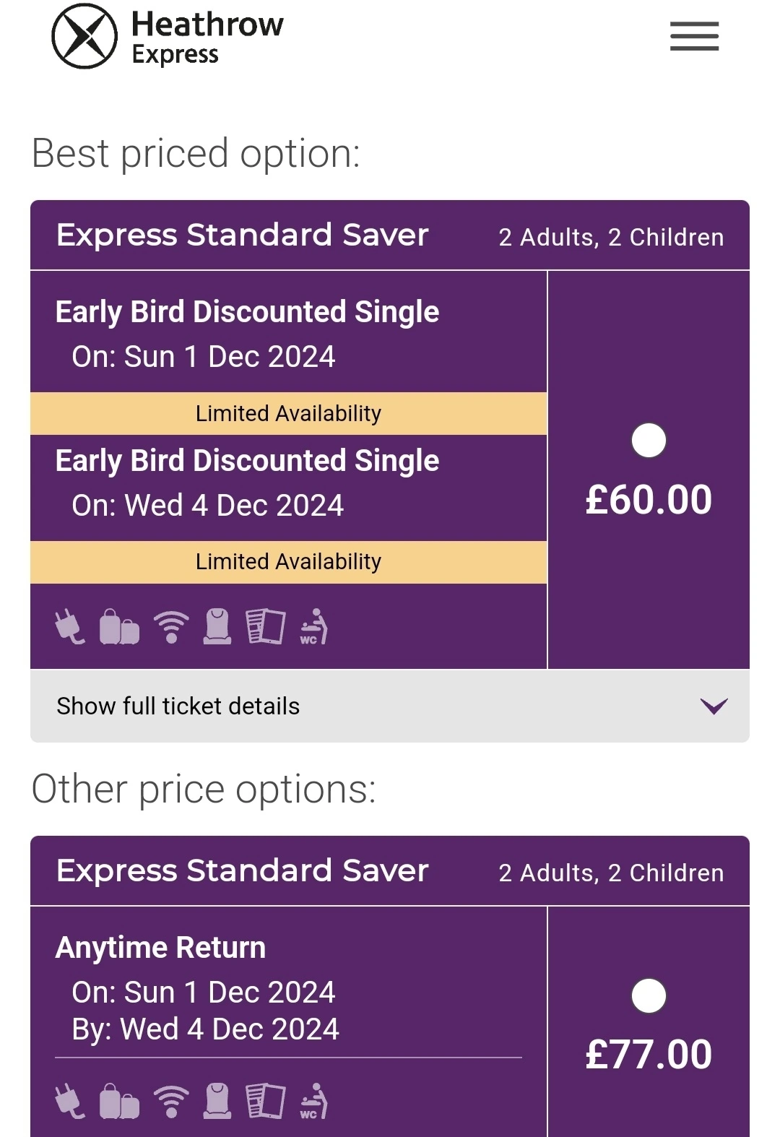Click newspaper icon in best priced card
Screen dimensions: 780x1137
pyautogui.click(x=265, y=626)
